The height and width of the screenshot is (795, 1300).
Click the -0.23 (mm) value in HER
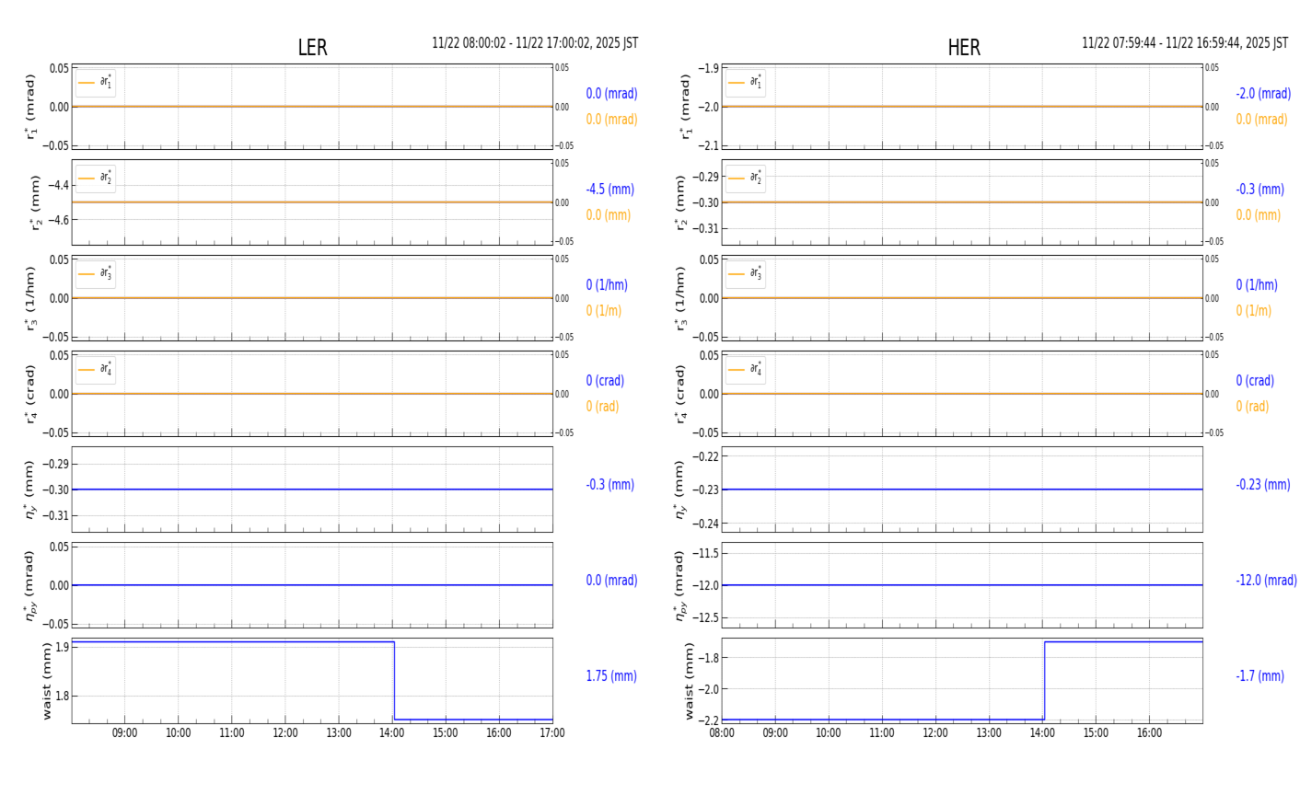coord(1262,485)
